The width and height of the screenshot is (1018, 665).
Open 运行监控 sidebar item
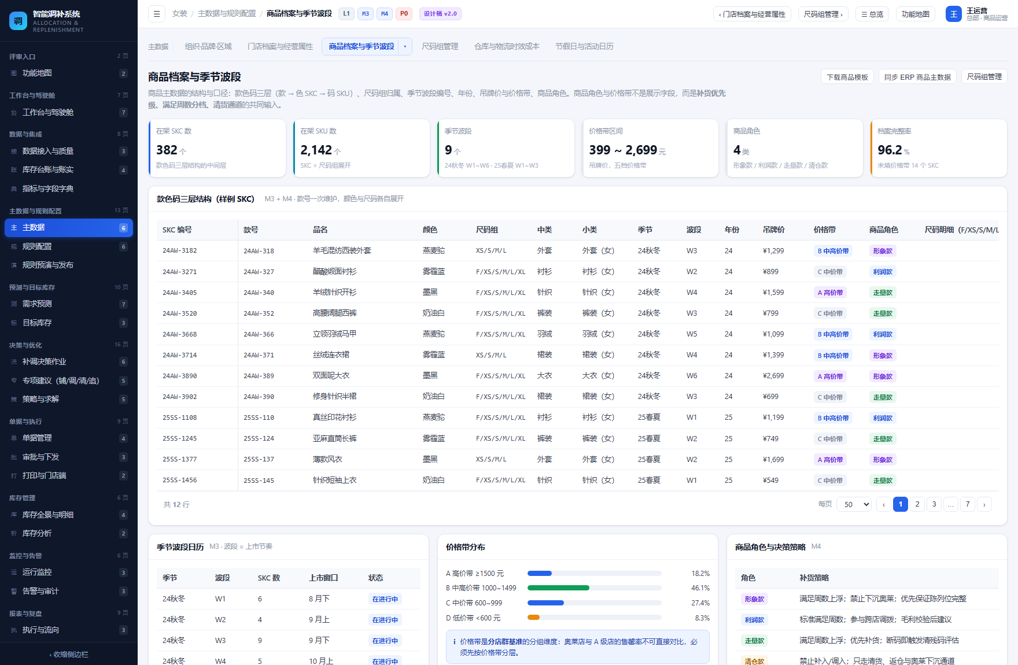click(69, 572)
